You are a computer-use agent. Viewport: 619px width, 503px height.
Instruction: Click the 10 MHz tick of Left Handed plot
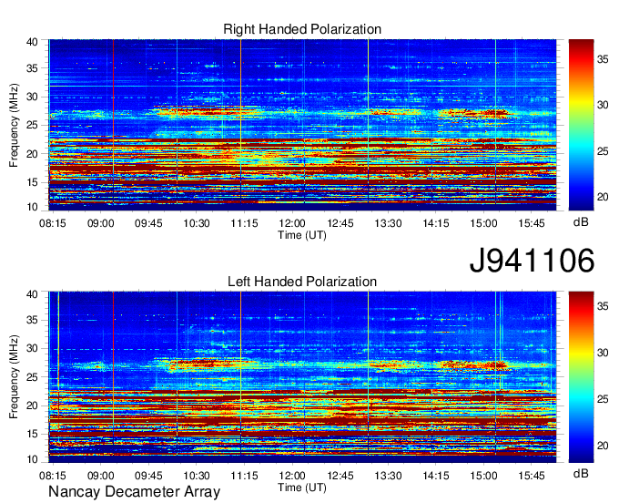point(33,459)
